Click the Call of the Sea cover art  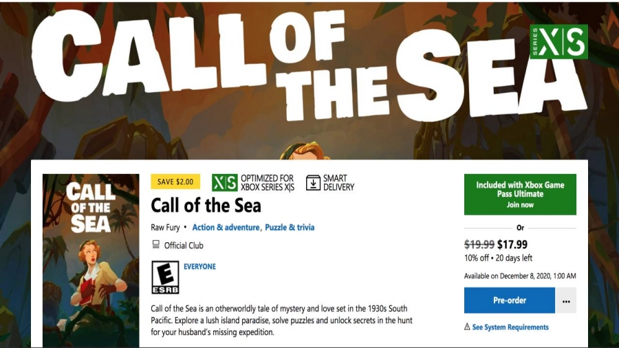(x=91, y=260)
